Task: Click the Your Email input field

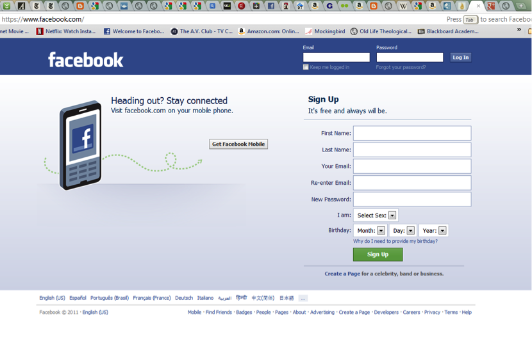Action: [x=412, y=166]
